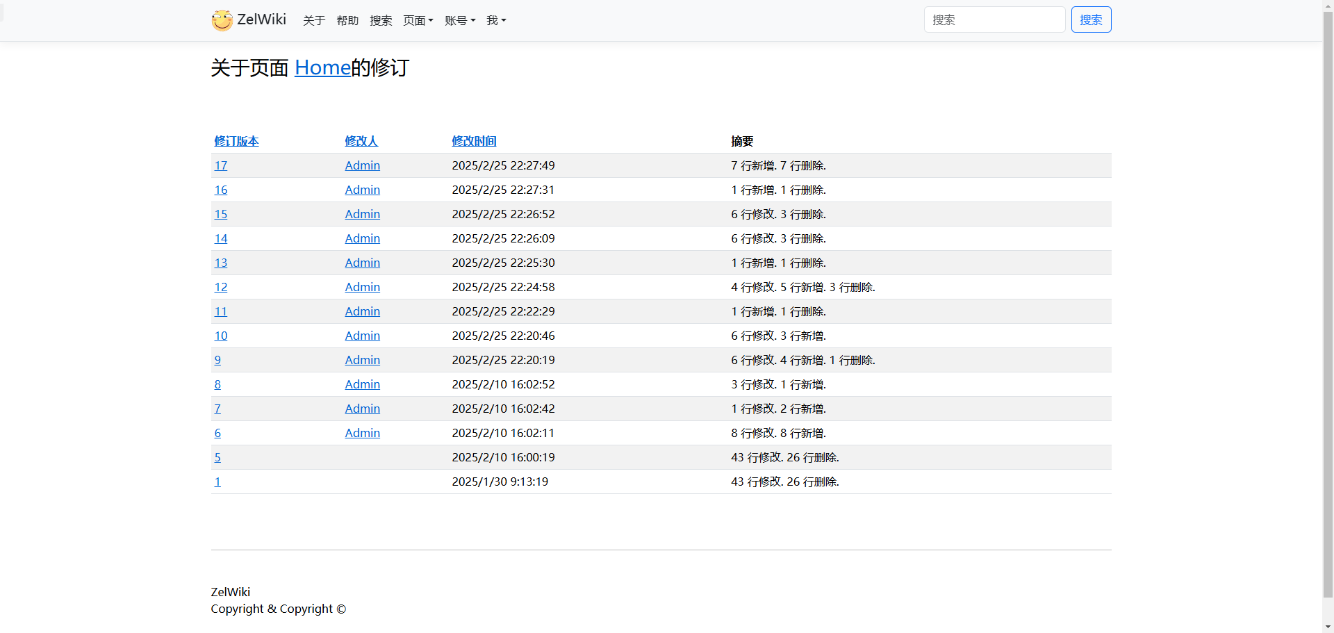Click 搜索 link in navigation bar

[x=381, y=21]
